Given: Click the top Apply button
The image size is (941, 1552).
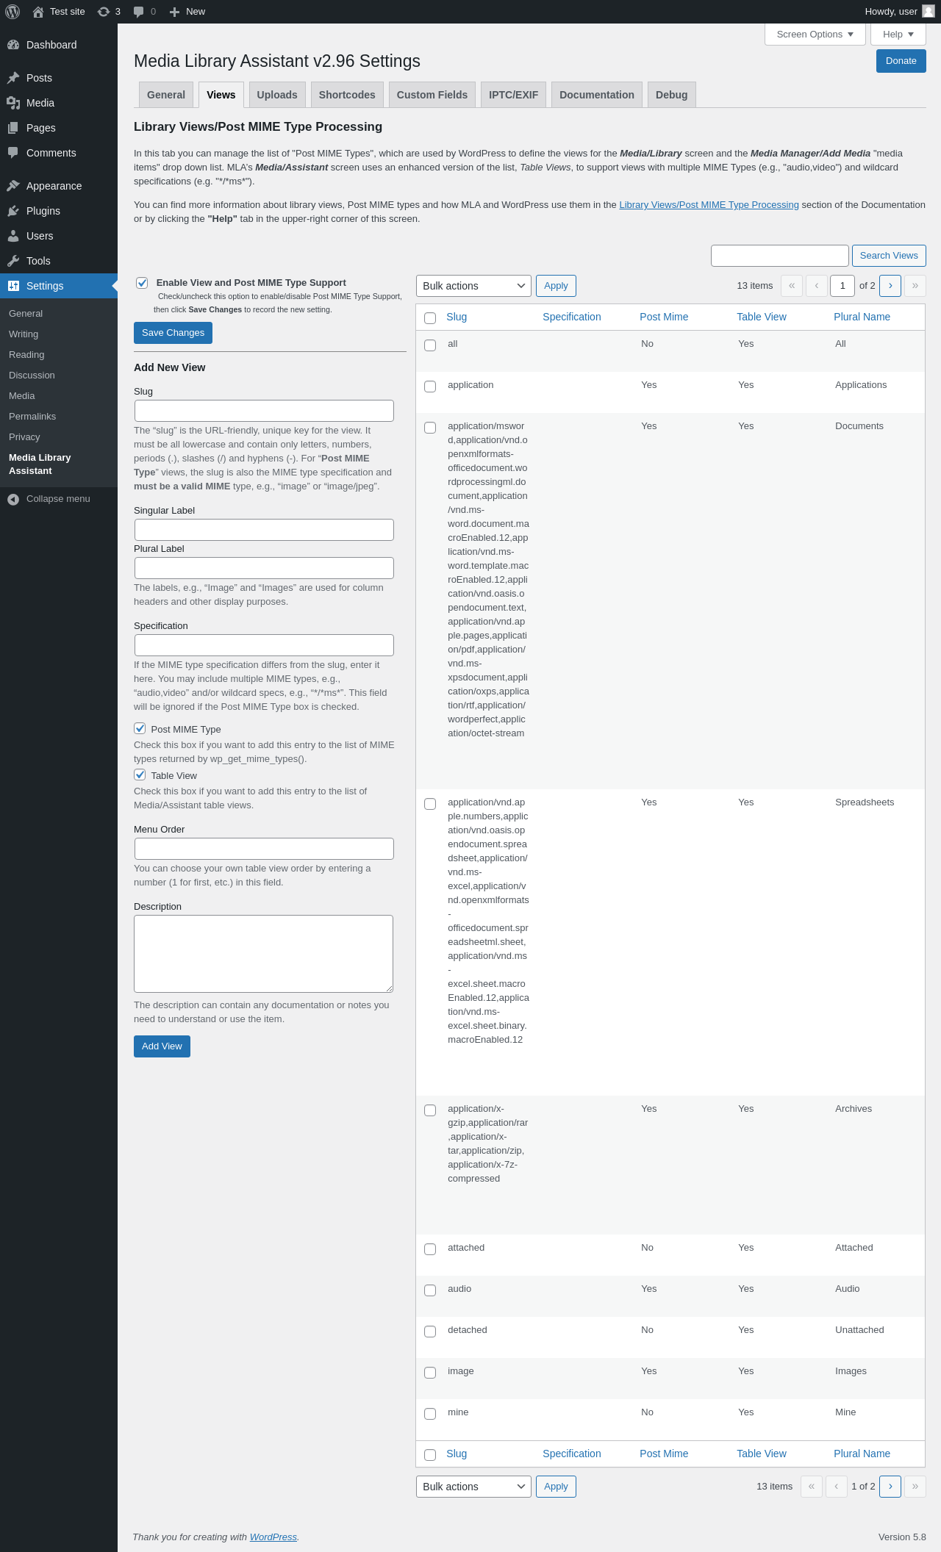Looking at the screenshot, I should (556, 286).
